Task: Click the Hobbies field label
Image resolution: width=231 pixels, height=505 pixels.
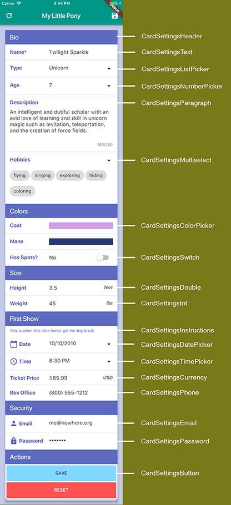Action: [x=21, y=160]
